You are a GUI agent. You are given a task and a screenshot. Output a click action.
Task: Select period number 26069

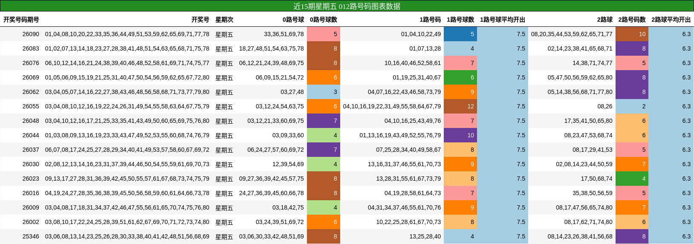tap(31, 77)
